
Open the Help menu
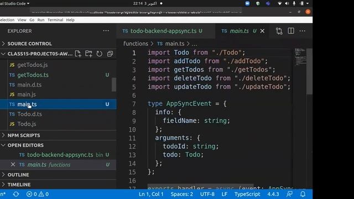coord(70,20)
